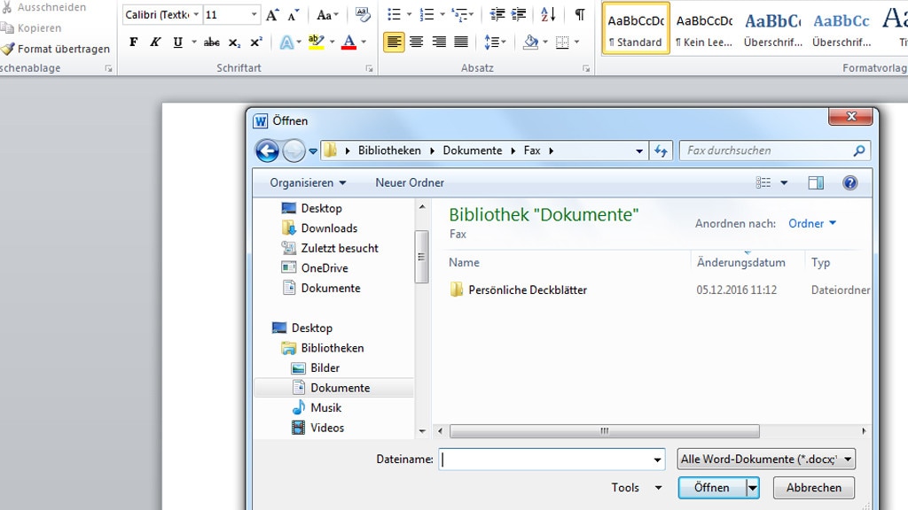
Task: Click the Dateiname input field
Action: tap(552, 460)
